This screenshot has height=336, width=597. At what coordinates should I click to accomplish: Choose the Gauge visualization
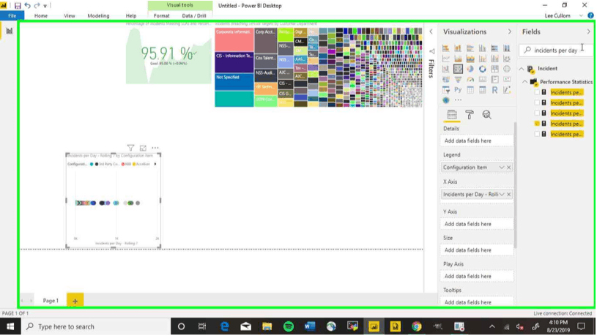(470, 80)
